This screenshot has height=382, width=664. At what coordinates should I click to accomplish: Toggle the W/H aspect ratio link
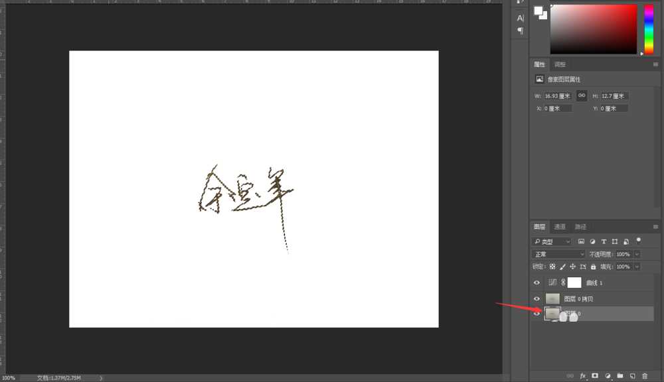(581, 95)
